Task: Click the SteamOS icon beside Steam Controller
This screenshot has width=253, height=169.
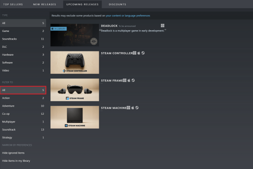Action: tap(143, 53)
